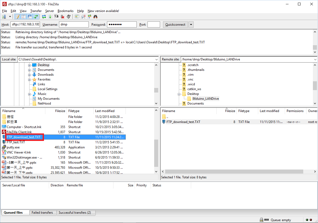The image size is (318, 223).
Task: Open the Remote site path dropdown
Action: (315, 59)
